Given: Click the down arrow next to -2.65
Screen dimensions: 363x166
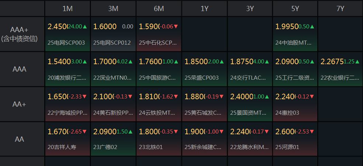Looking at the screenshot, I should pos(84,132).
